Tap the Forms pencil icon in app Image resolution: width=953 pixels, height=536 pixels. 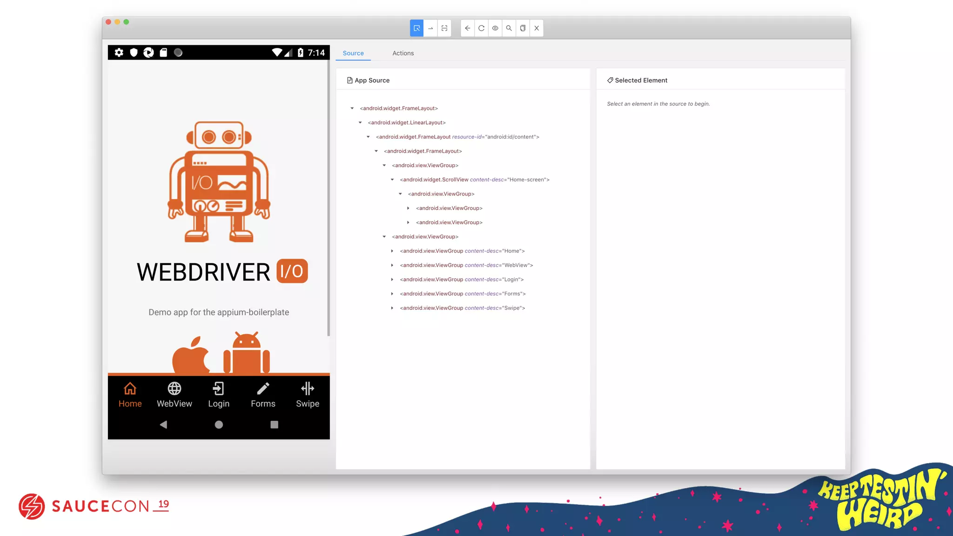pos(263,389)
